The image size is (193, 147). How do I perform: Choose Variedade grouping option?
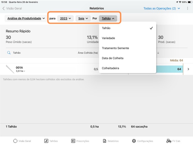(127, 38)
